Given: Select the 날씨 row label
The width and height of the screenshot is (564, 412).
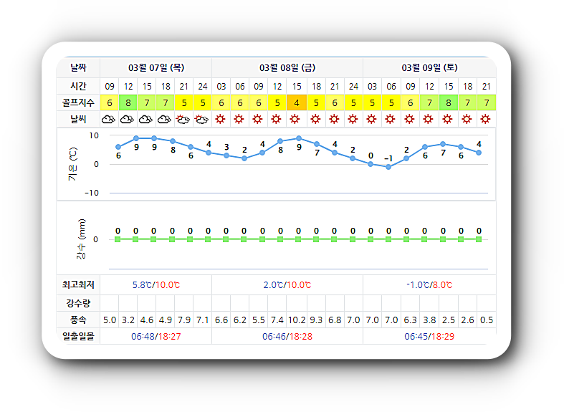Looking at the screenshot, I should coord(78,120).
